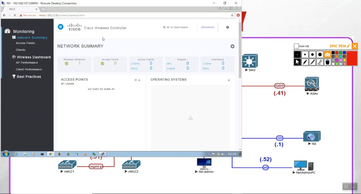Click the ASAv firewall node in the topology
This screenshot has height=194, width=361.
312,84
